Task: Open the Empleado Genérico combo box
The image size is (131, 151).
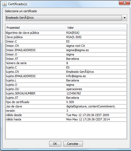Action: click(66, 18)
